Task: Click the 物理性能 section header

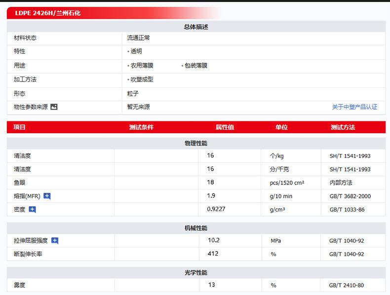Action: click(x=196, y=143)
